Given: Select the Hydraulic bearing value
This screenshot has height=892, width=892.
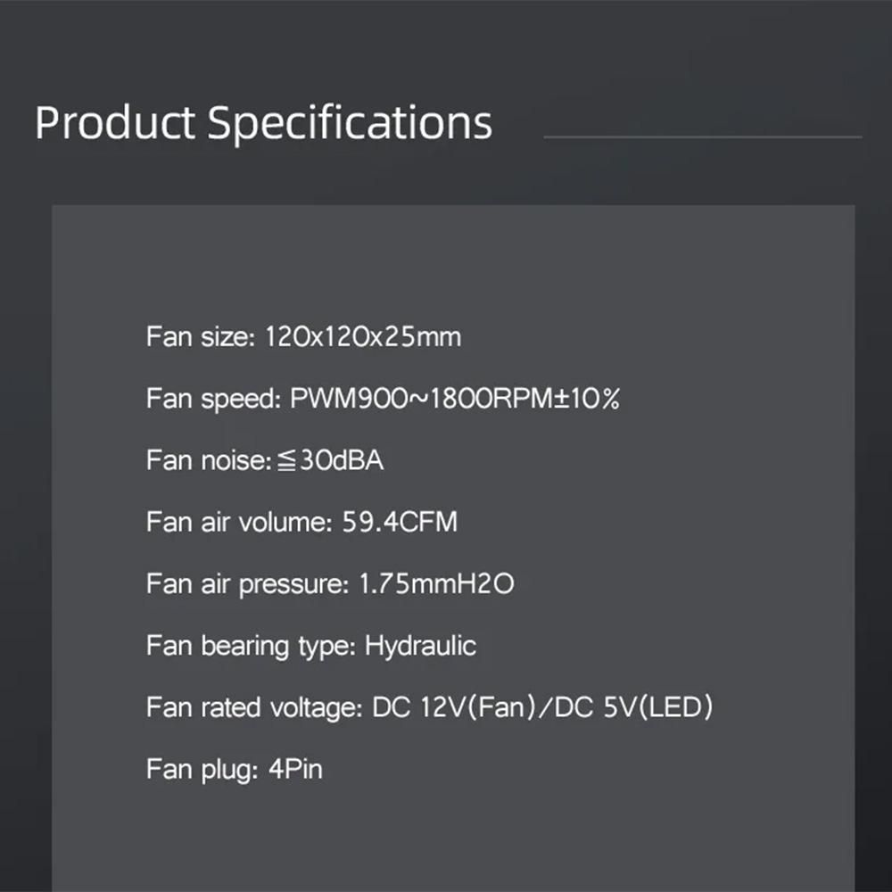Looking at the screenshot, I should pyautogui.click(x=420, y=646).
